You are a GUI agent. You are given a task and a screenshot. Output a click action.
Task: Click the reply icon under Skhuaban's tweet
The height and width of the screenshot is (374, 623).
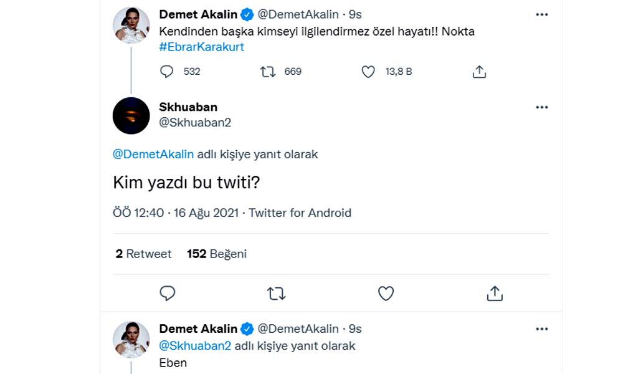click(x=167, y=293)
